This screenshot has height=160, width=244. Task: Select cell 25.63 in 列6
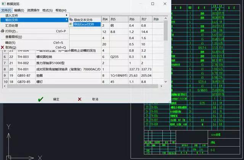(134, 75)
